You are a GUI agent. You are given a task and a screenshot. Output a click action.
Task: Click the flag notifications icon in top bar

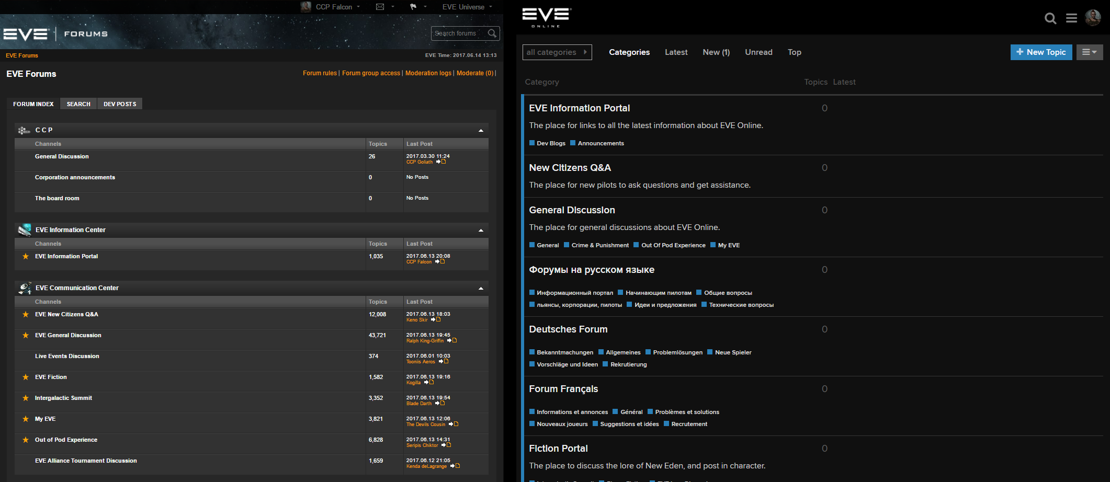click(x=413, y=7)
